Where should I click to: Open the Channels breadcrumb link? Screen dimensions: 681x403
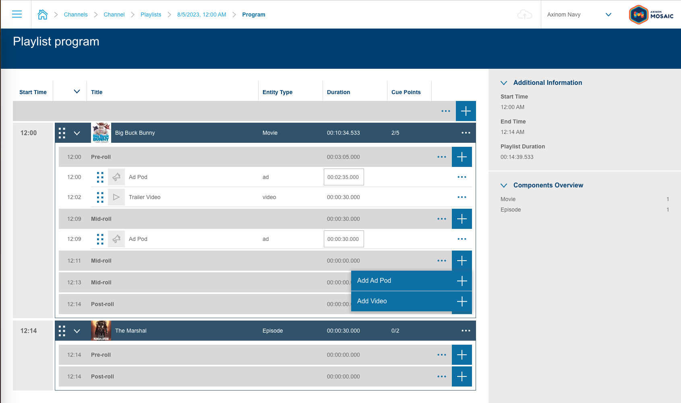click(75, 14)
